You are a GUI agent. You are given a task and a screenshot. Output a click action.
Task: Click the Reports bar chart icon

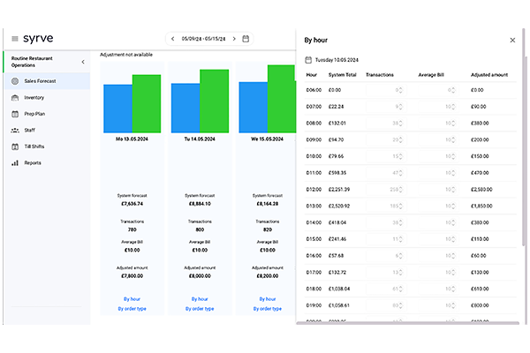pyautogui.click(x=16, y=162)
